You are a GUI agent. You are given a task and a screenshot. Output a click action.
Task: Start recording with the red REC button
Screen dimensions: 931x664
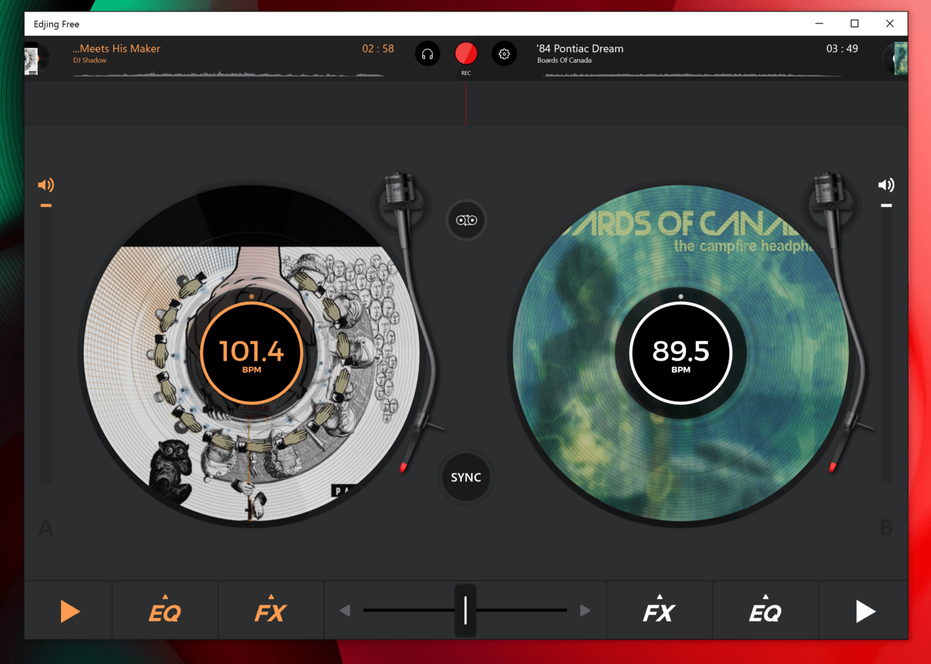click(x=466, y=54)
